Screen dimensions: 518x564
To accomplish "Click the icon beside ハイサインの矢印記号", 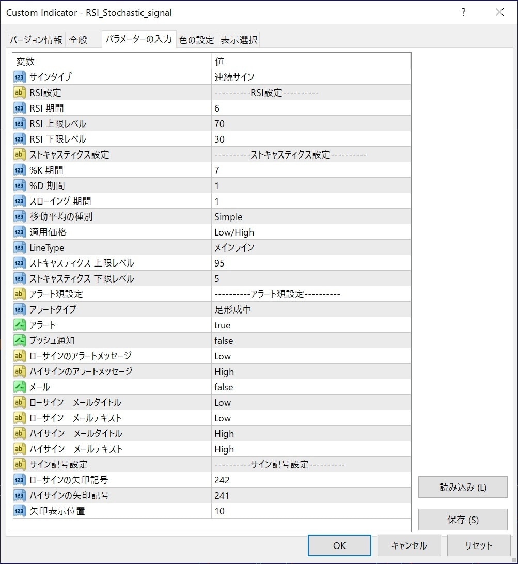I will click(20, 495).
